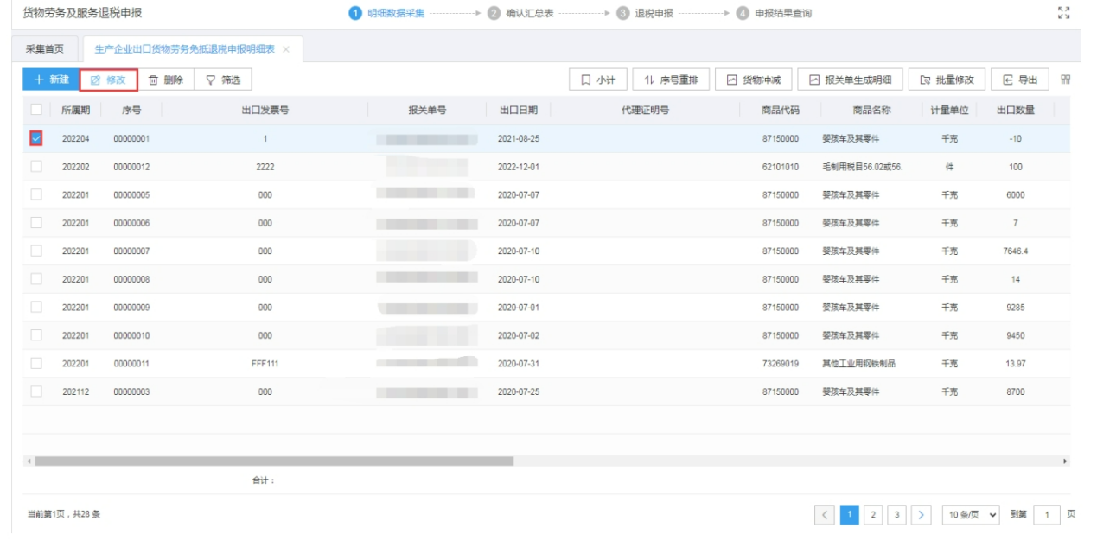This screenshot has width=1097, height=547.
Task: Click the 代理证明号 column header
Action: coord(645,111)
